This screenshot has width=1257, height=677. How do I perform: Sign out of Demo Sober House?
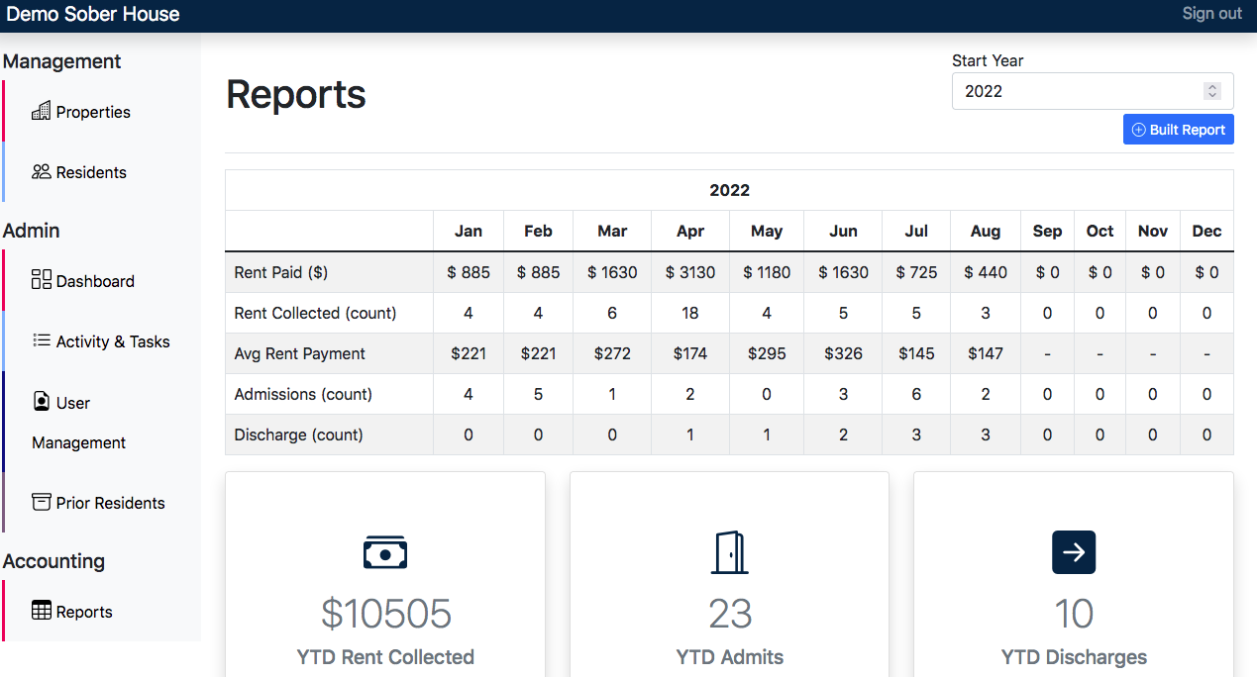click(1211, 13)
